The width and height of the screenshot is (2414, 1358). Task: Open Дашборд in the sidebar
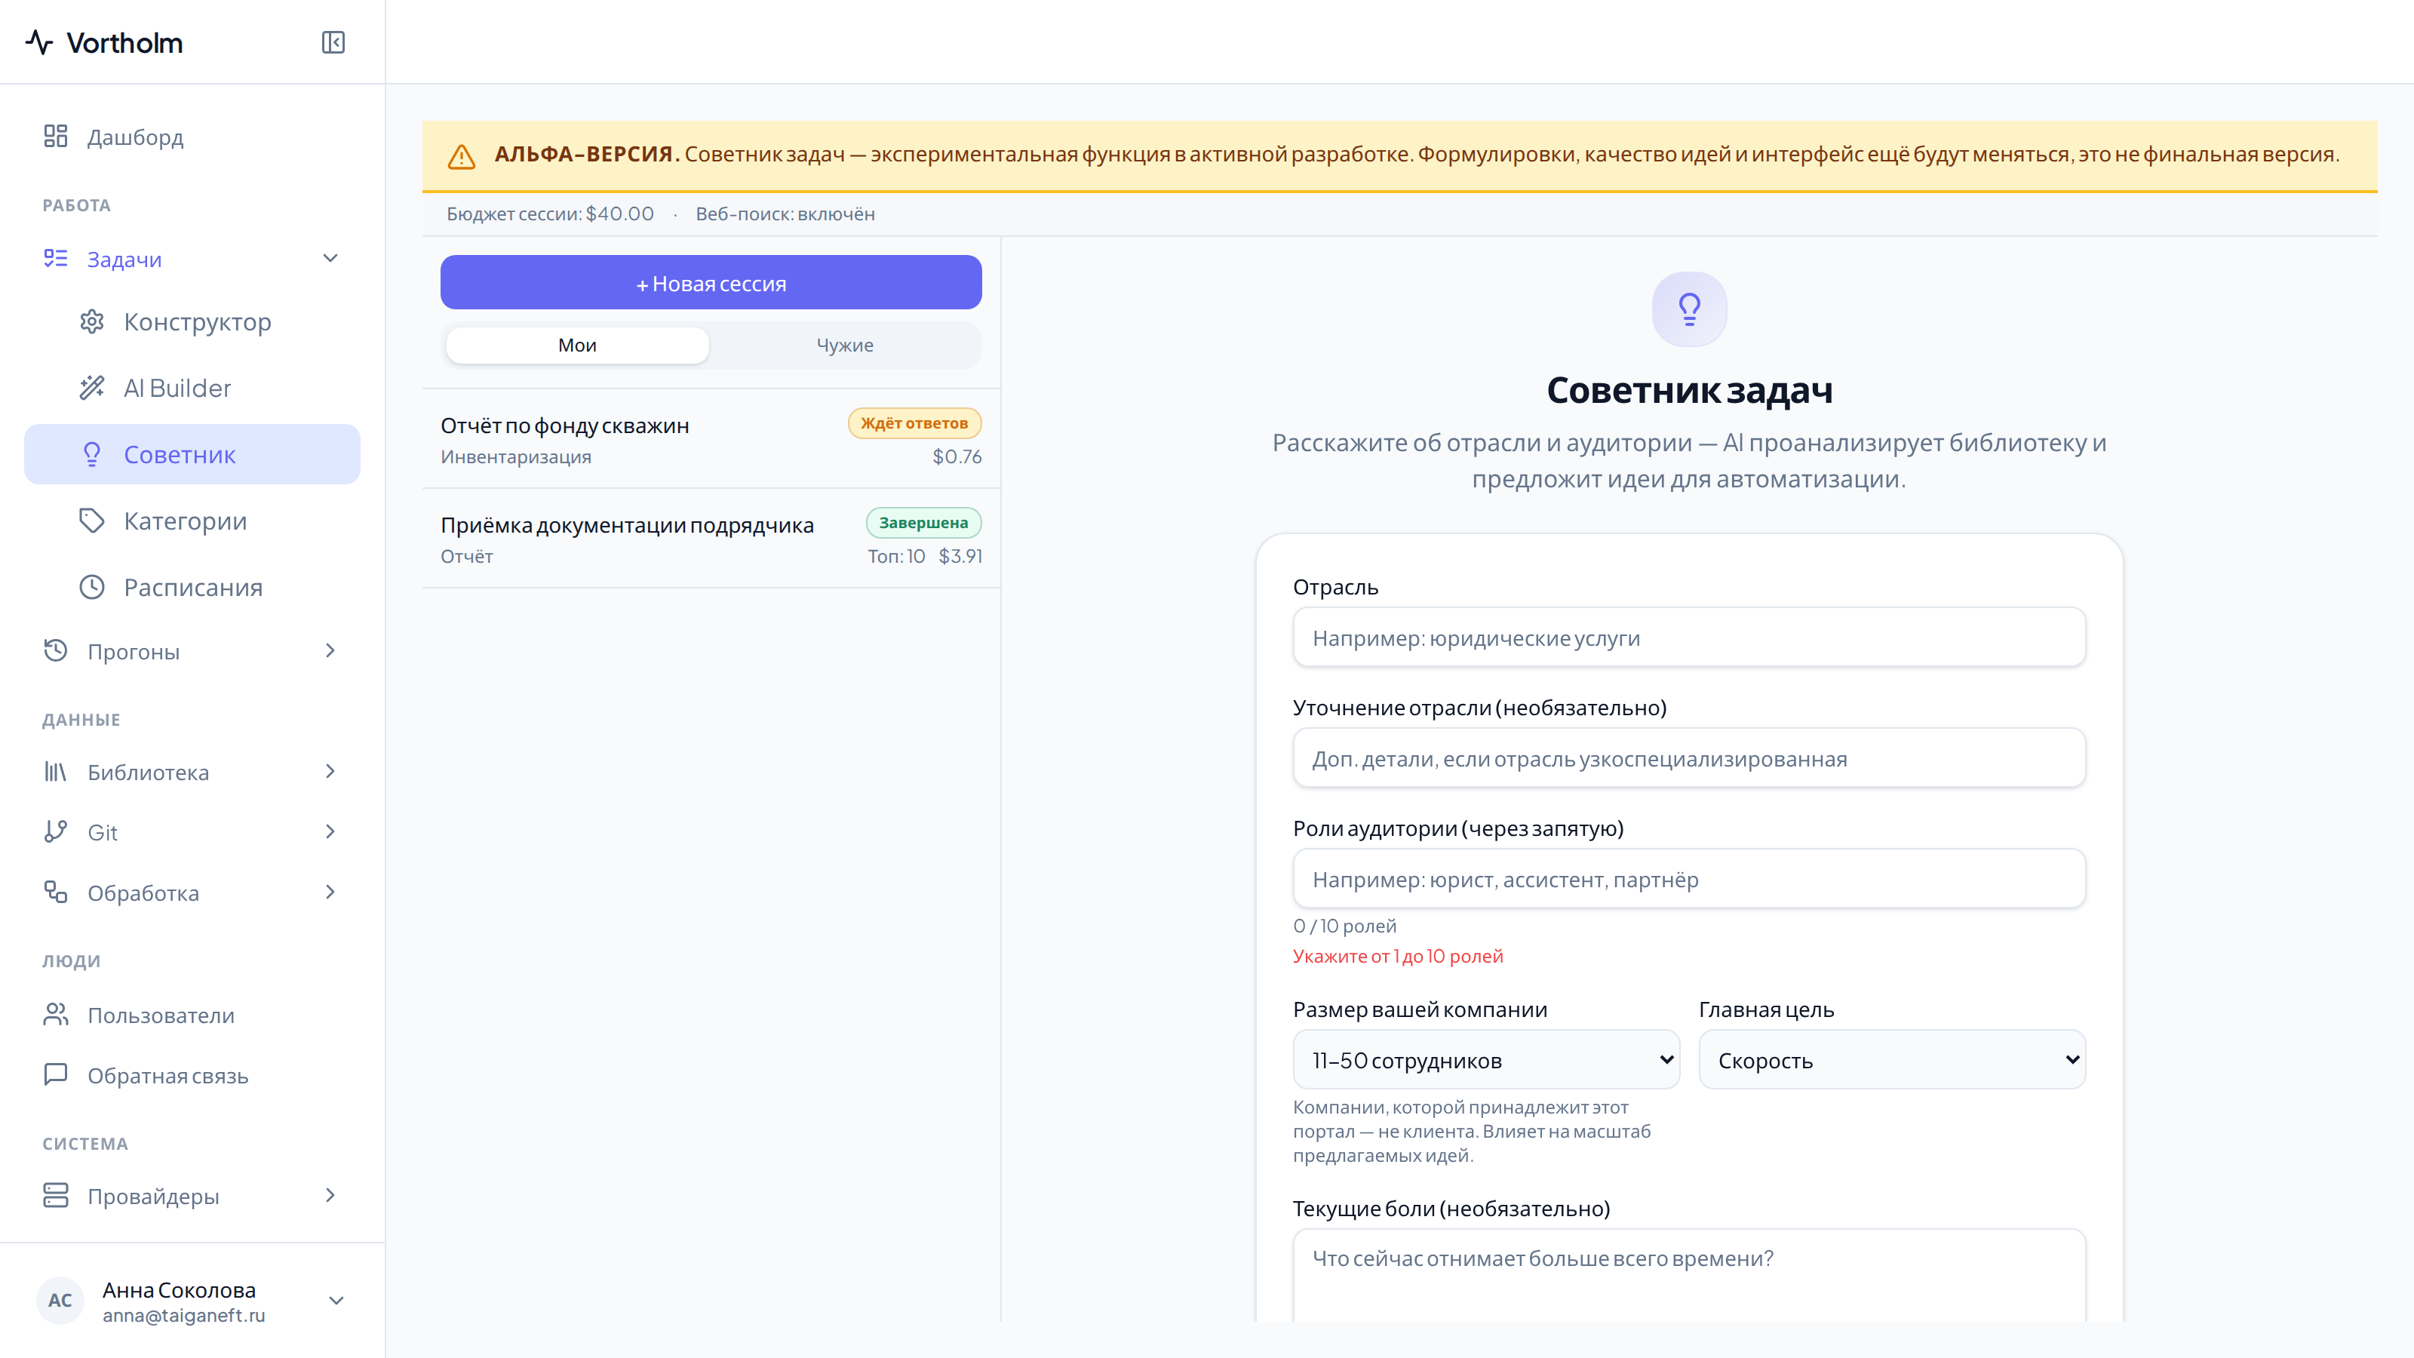(192, 137)
